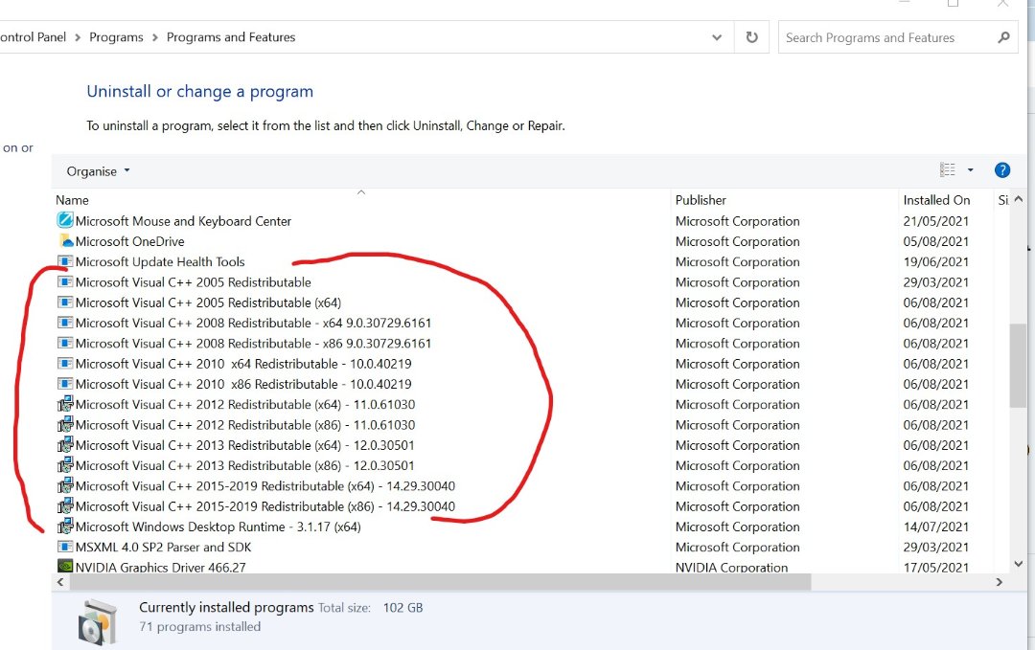
Task: Click the 21/05/2021 install date
Action: [936, 221]
